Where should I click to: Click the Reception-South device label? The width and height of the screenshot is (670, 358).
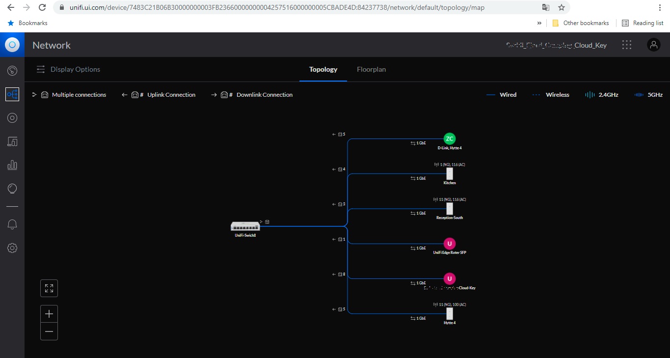click(450, 218)
